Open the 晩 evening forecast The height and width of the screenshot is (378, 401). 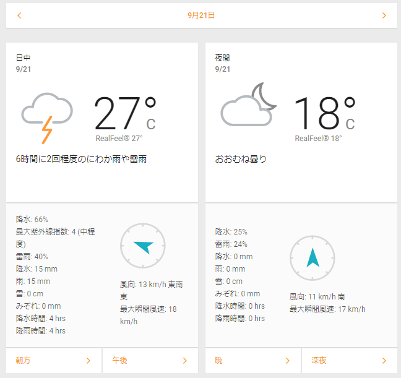point(219,361)
